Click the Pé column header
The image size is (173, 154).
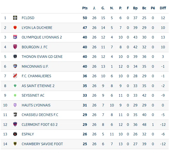[153, 8]
